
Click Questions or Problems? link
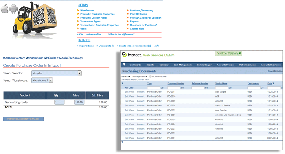(x=143, y=25)
